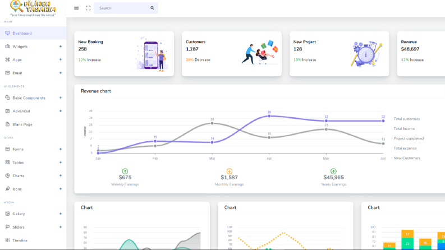This screenshot has width=445, height=250.
Task: Open the Blank Page menu item
Action: [33, 124]
